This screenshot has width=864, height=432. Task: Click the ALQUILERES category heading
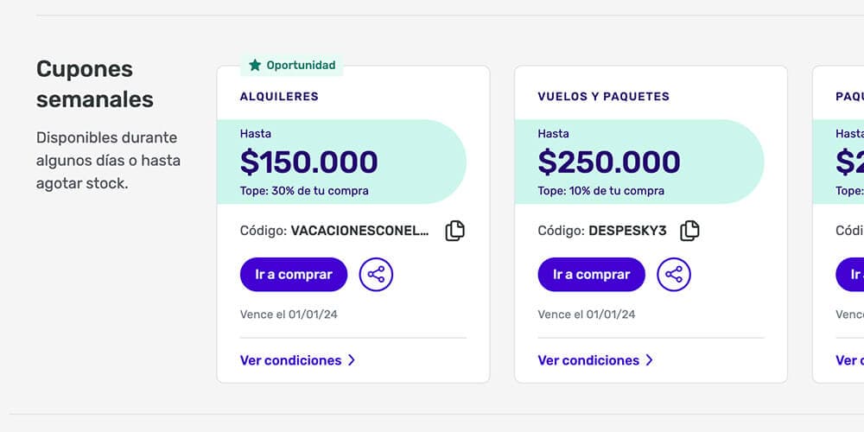pos(279,97)
